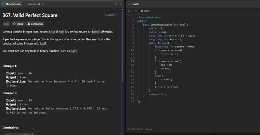Click the fullscreen icon in description panel
The height and width of the screenshot is (135, 260).
pyautogui.click(x=115, y=4)
